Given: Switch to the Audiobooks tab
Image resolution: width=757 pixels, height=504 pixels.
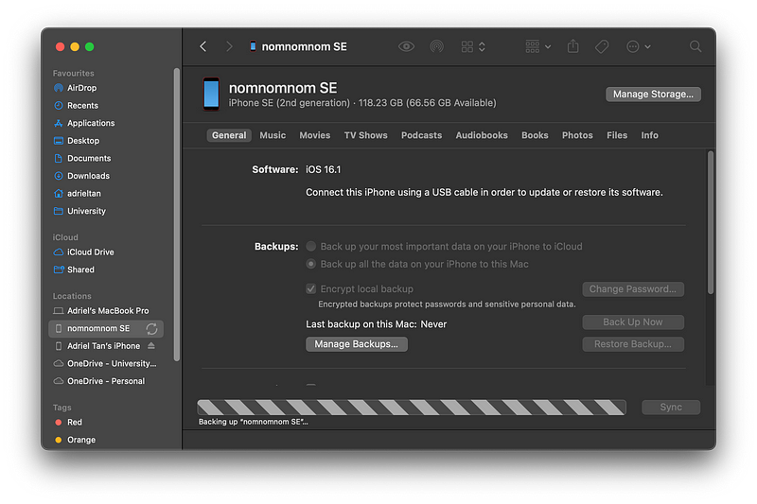Looking at the screenshot, I should 482,135.
